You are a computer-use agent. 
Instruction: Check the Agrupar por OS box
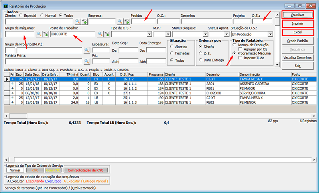(x=240, y=49)
